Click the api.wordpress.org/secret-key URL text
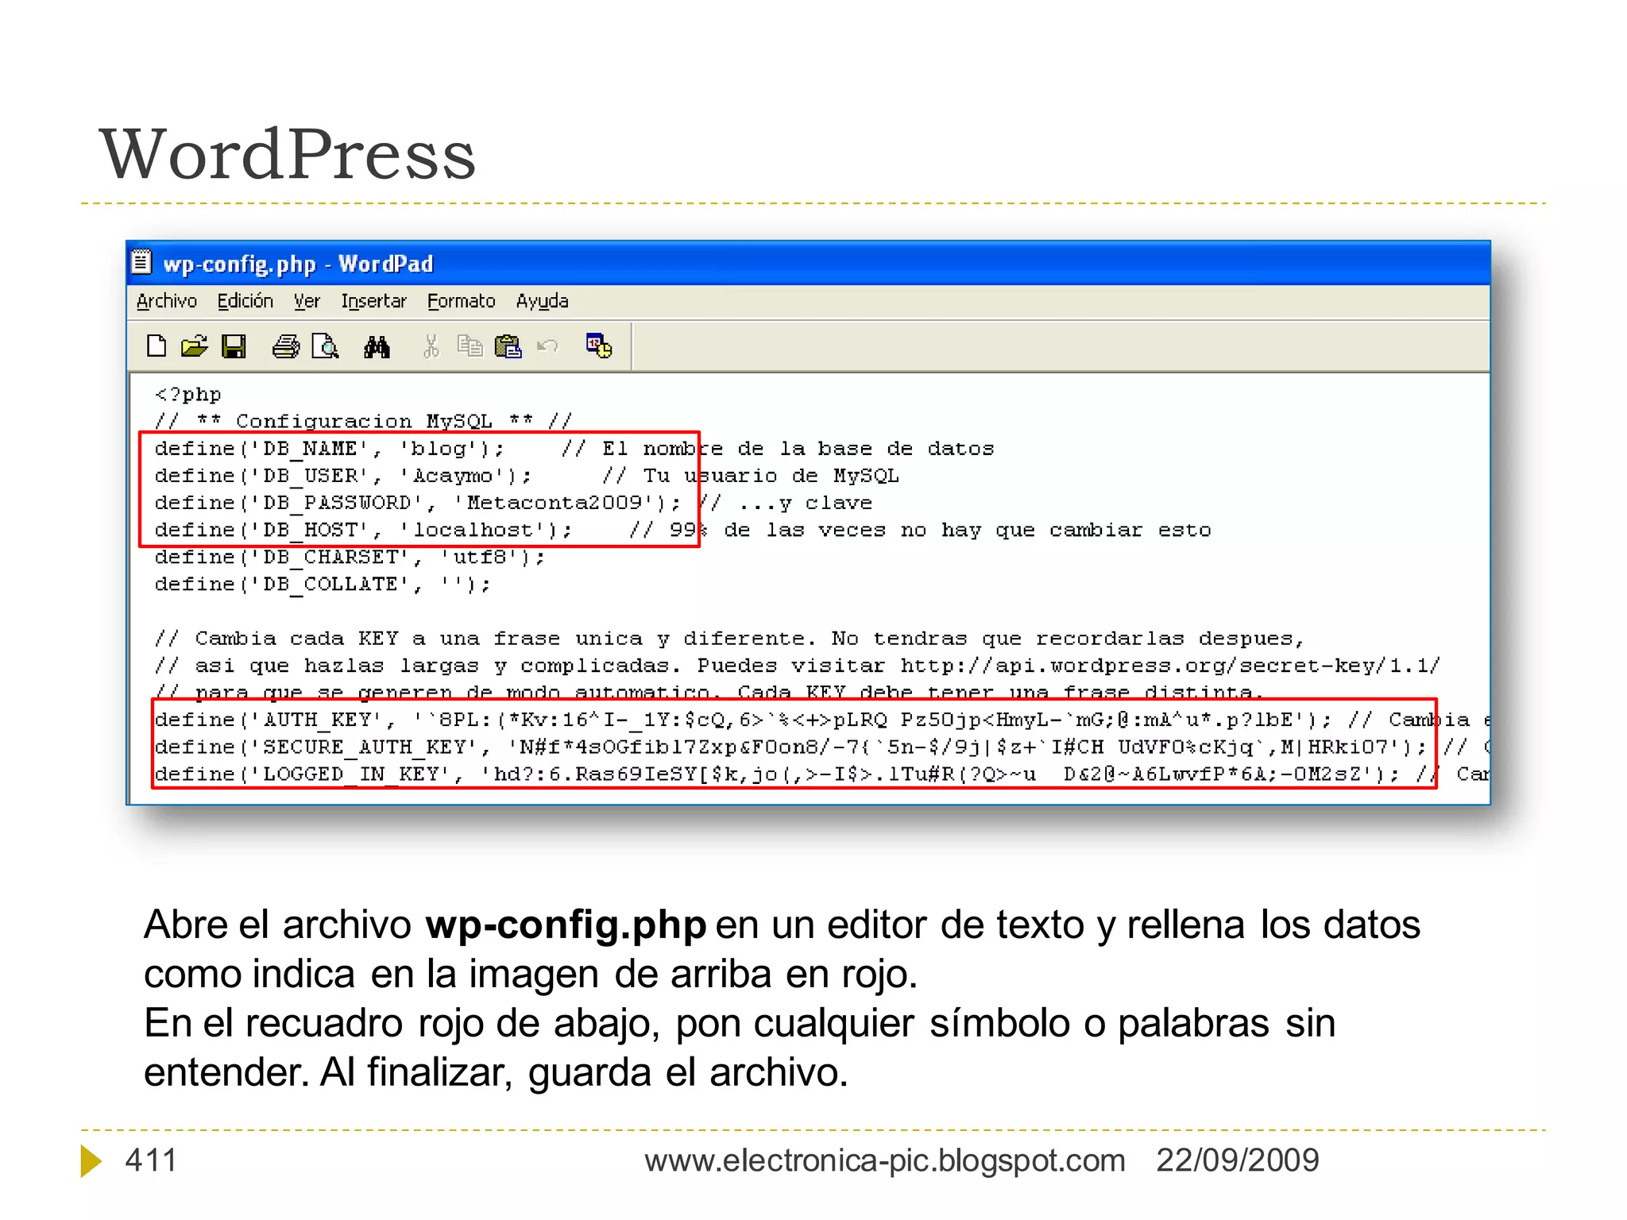The height and width of the screenshot is (1220, 1627). click(1170, 666)
